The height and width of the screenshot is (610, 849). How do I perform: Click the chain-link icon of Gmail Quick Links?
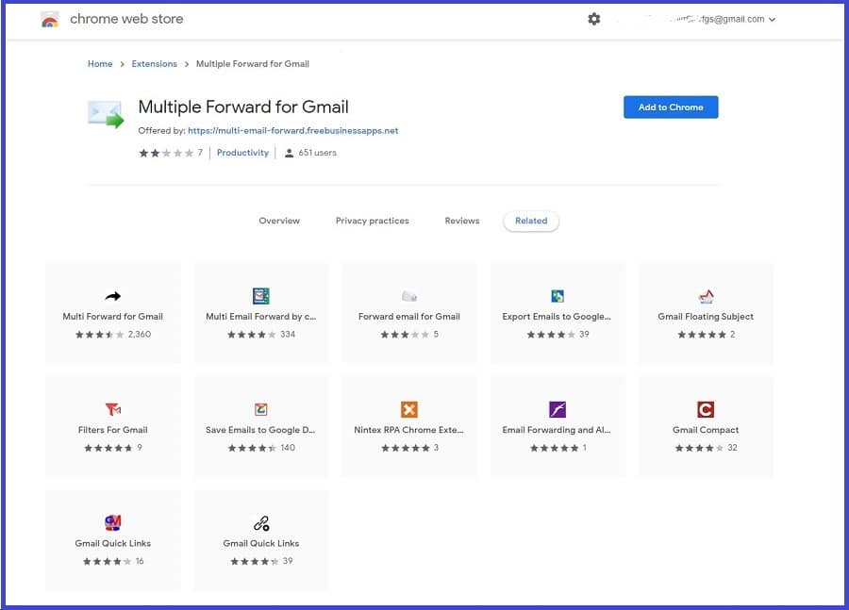pyautogui.click(x=261, y=523)
